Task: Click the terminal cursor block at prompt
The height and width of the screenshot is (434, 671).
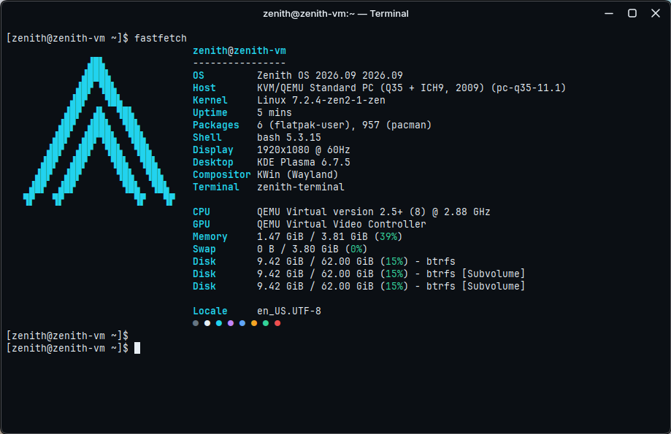Action: tap(137, 348)
